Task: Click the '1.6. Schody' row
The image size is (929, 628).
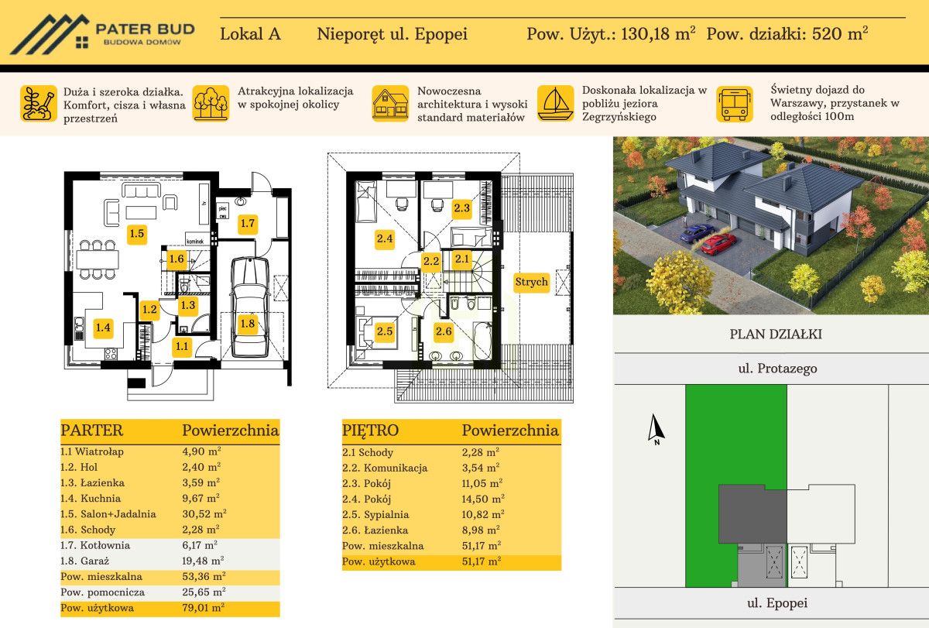Action: pos(170,530)
